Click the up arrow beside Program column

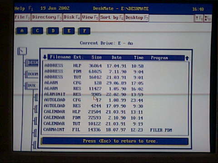[x=187, y=58]
